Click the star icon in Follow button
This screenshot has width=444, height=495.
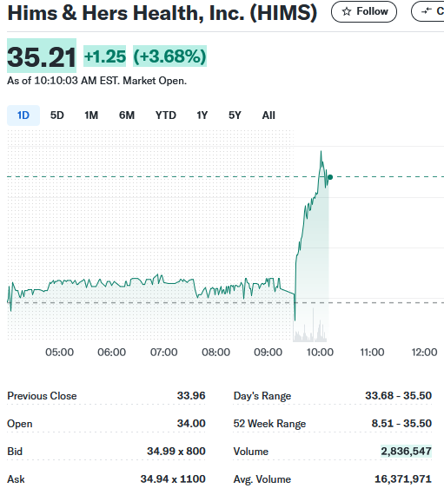(347, 11)
